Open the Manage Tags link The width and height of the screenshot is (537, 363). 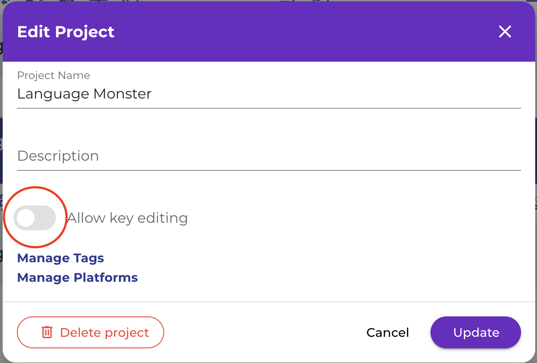point(60,258)
